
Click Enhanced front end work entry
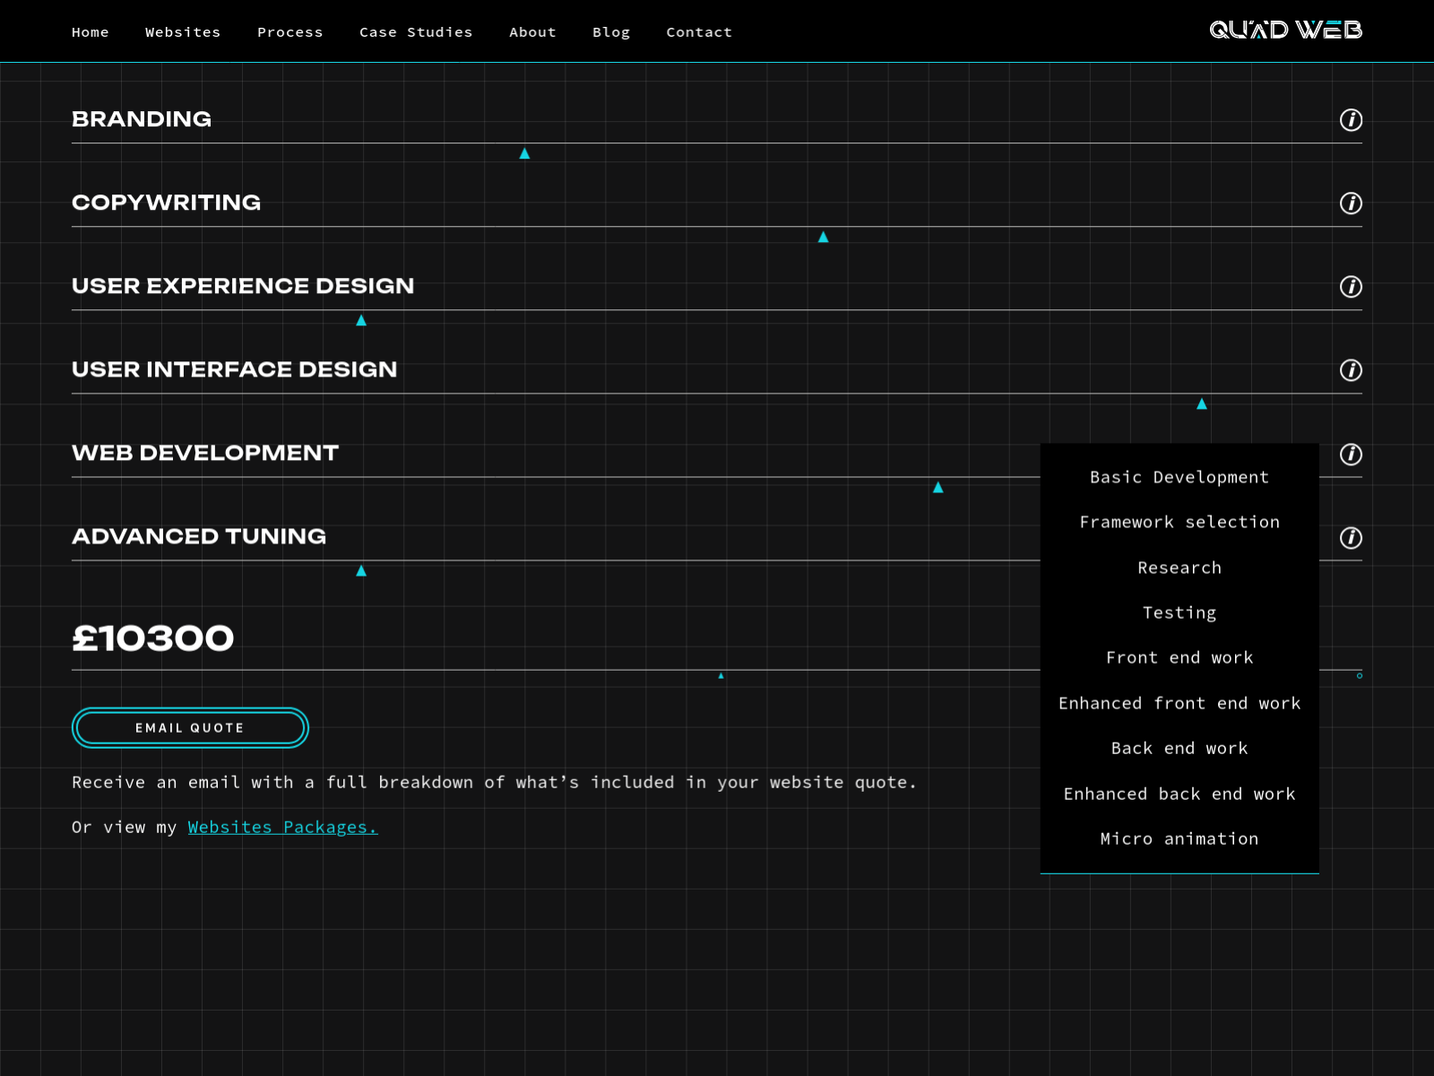[x=1179, y=704]
